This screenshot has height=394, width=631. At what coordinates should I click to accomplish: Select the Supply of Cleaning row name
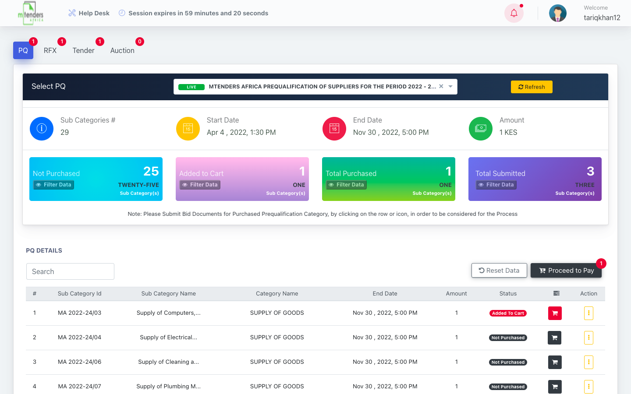pyautogui.click(x=169, y=362)
